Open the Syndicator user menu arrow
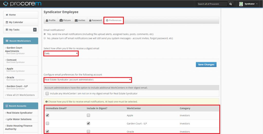Viewport: 263px width, 134px height. point(257,4)
